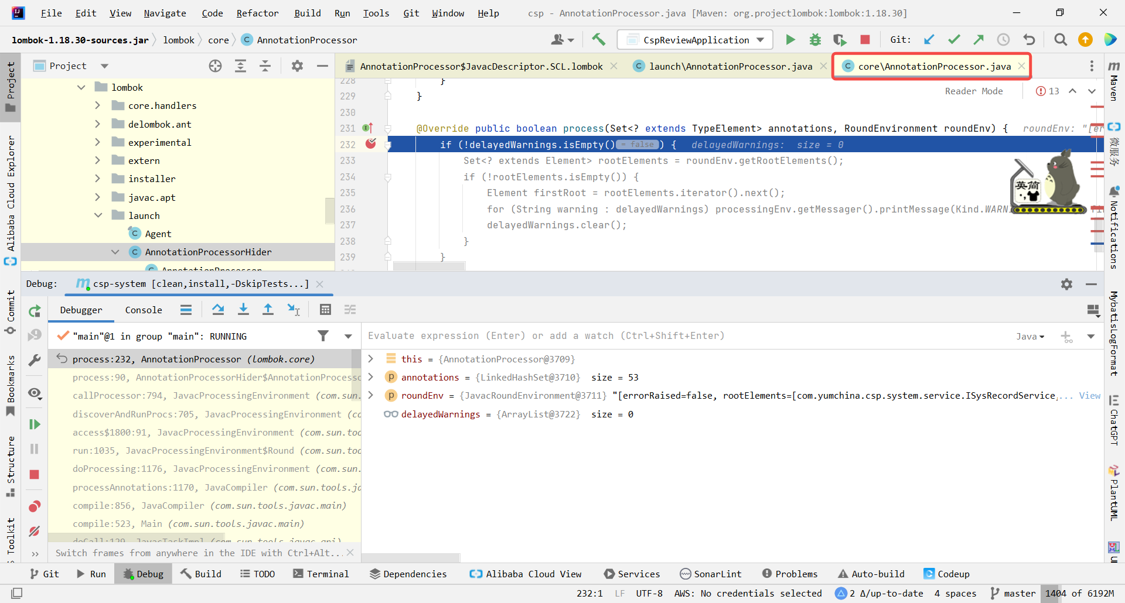
Task: Click Step Into debugger icon
Action: pyautogui.click(x=243, y=310)
